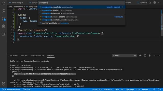Open the terminal selector dropdown '1: node'
The width and height of the screenshot is (163, 91).
tap(124, 56)
